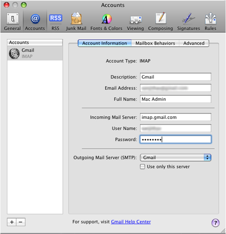The width and height of the screenshot is (226, 234).
Task: Open the RSS preferences pane
Action: 55,22
